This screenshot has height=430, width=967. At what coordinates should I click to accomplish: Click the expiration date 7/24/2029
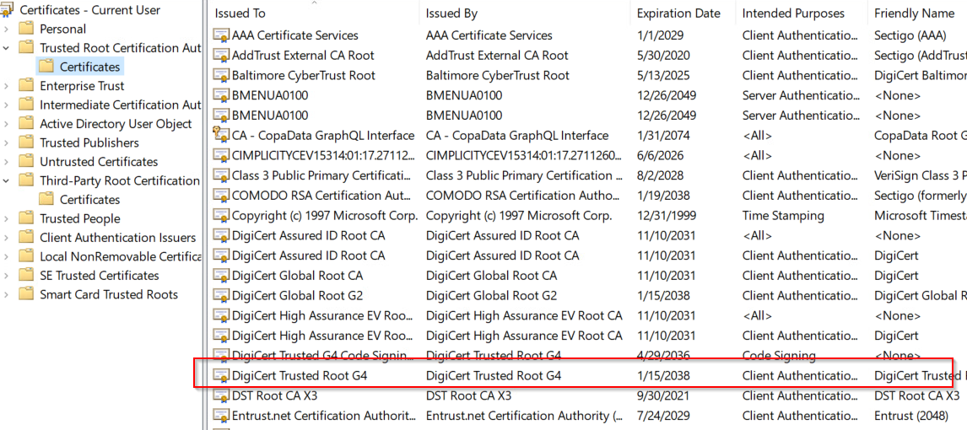[x=664, y=415]
